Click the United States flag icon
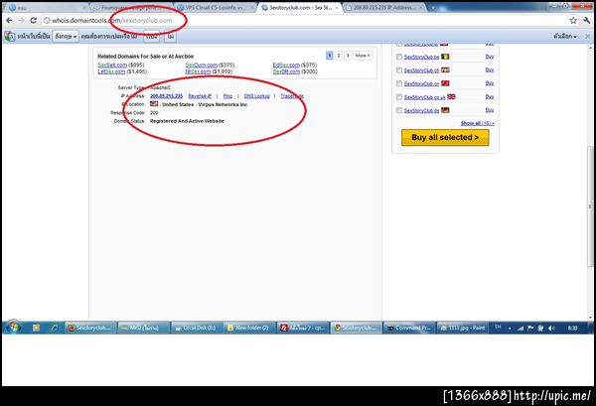The height and width of the screenshot is (406, 596). [154, 103]
